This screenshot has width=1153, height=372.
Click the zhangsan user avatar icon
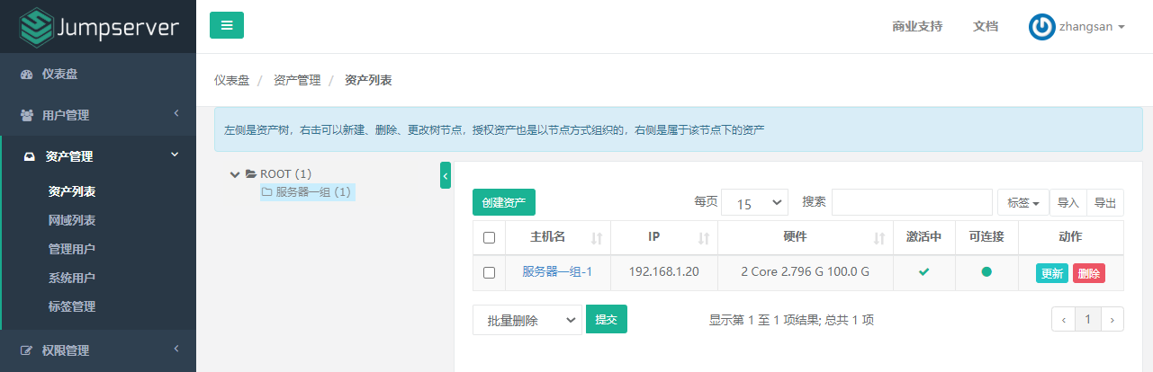tap(1041, 27)
